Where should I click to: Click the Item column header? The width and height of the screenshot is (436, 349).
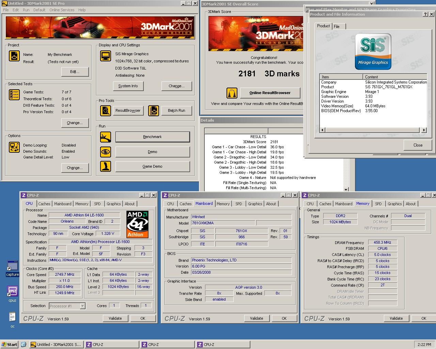click(341, 77)
